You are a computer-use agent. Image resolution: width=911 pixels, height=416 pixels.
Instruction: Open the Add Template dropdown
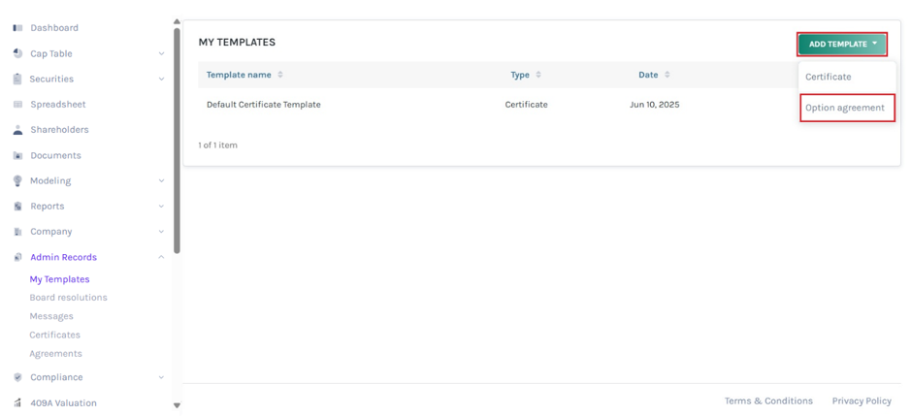[x=842, y=45]
